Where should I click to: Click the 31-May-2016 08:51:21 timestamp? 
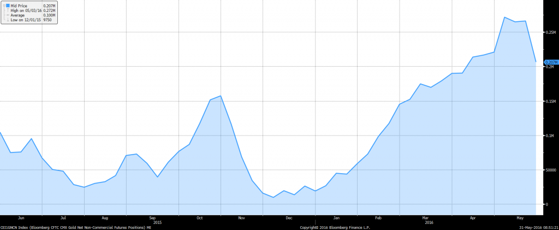tap(539, 227)
